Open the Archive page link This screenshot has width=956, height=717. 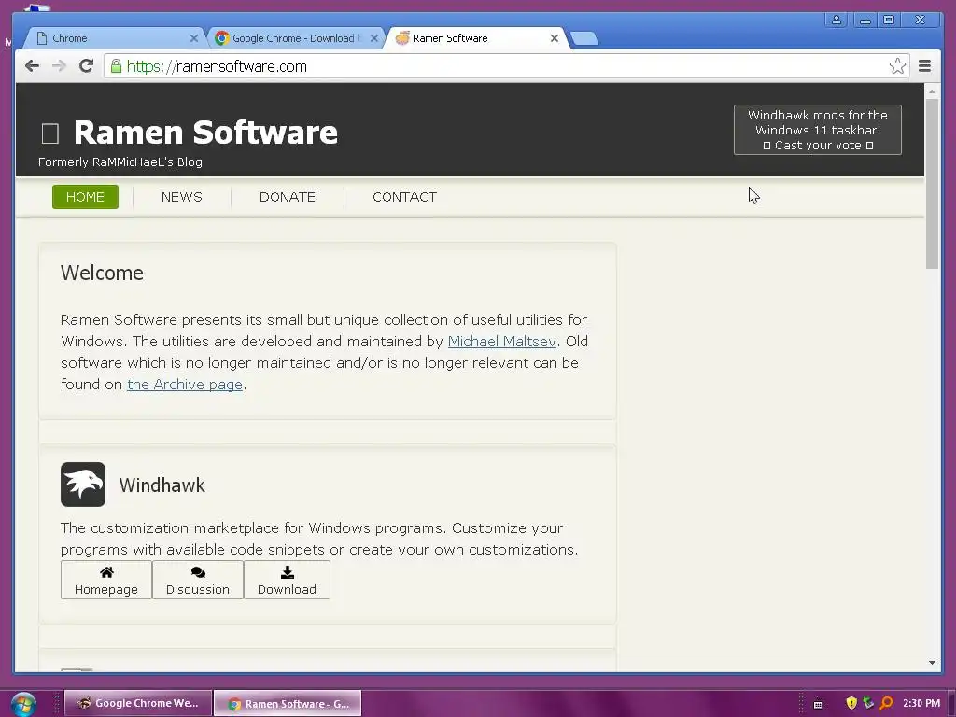[x=185, y=384]
